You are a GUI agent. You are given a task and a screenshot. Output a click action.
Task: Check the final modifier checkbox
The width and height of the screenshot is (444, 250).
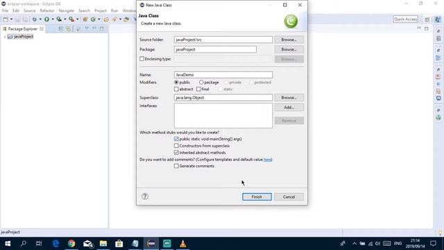(x=198, y=89)
